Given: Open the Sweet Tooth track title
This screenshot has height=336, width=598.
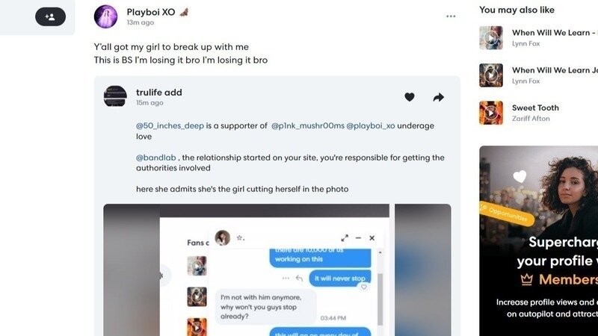Looking at the screenshot, I should point(535,108).
